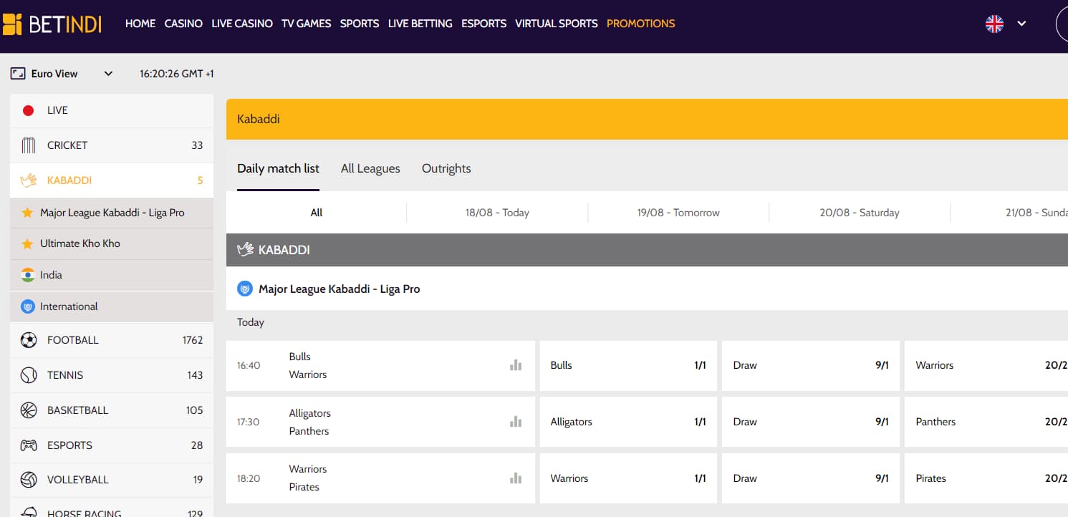Open the Alligators vs Panthers match at 17:30
This screenshot has height=517, width=1068.
tap(380, 422)
